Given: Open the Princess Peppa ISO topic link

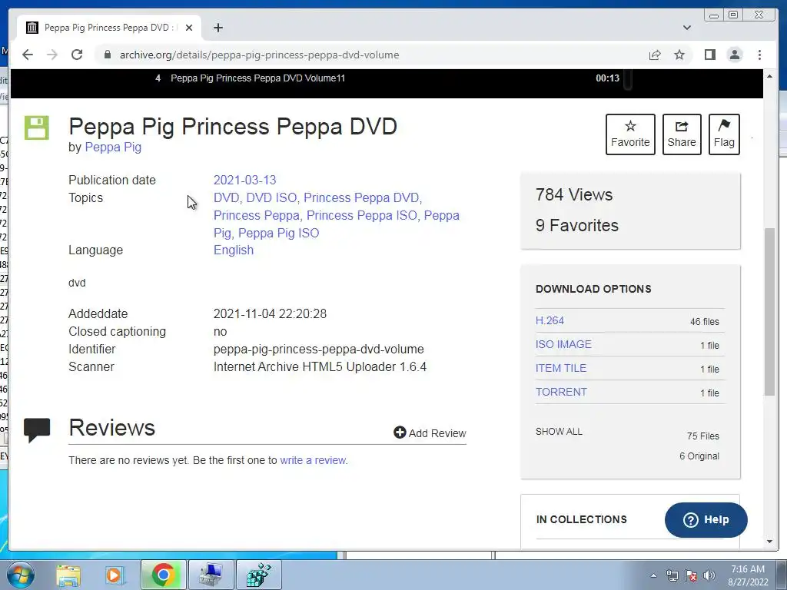Looking at the screenshot, I should 362,215.
